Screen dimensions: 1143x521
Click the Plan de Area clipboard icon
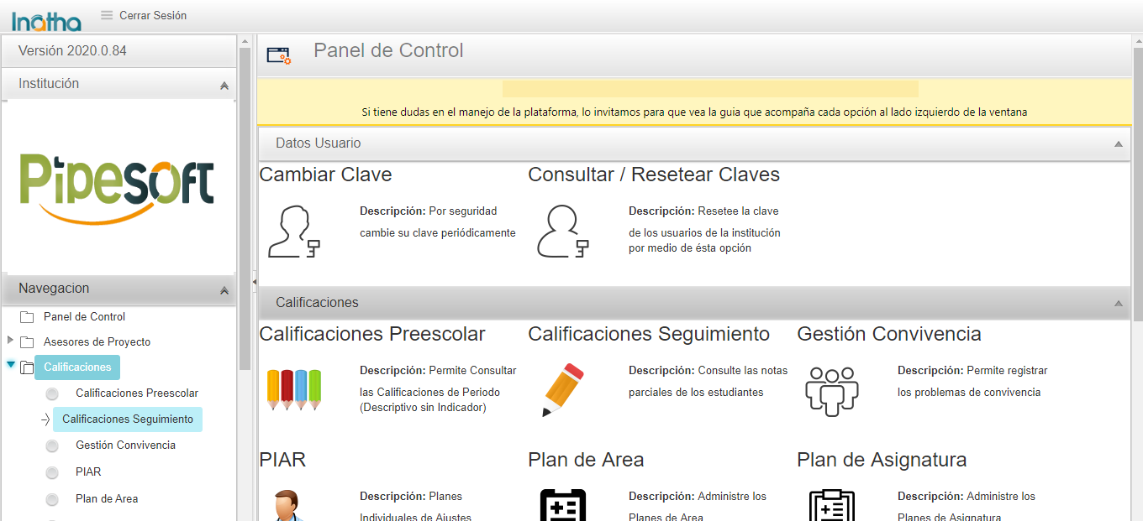coord(562,506)
